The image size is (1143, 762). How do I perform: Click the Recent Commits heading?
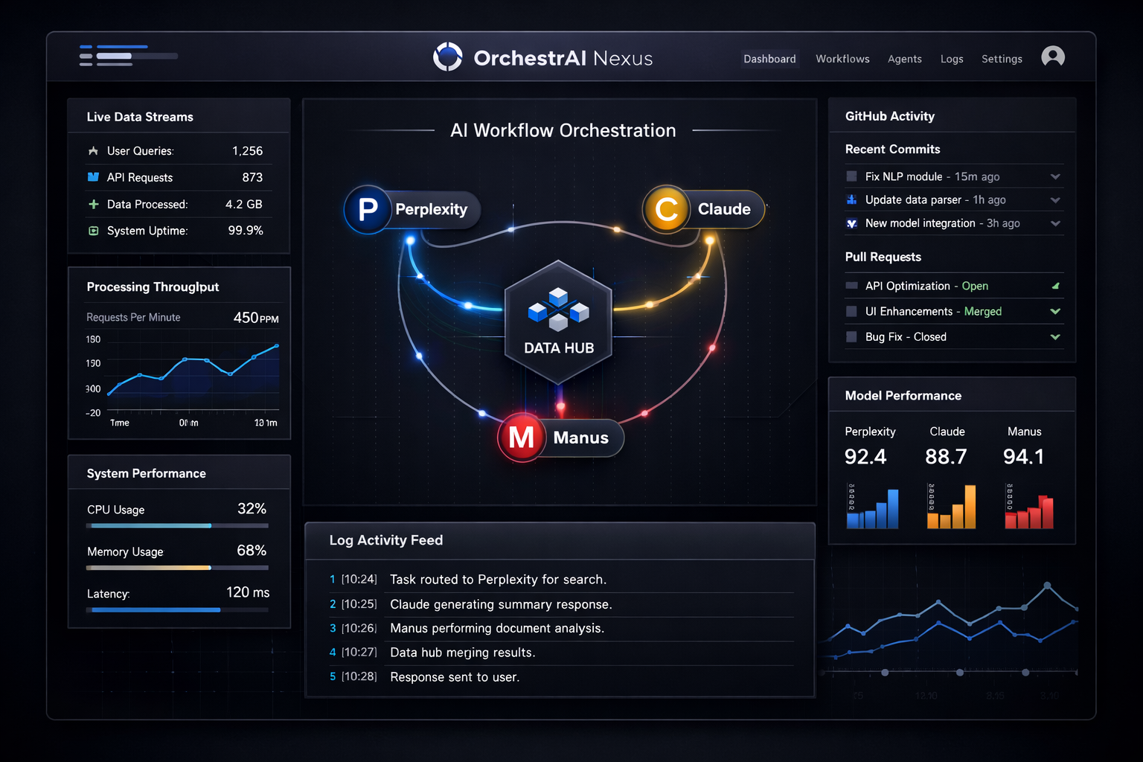point(893,150)
